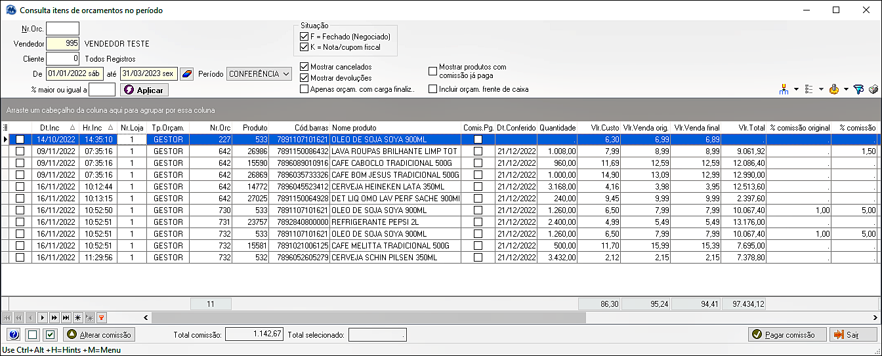This screenshot has height=356, width=882.
Task: Click the horizontal scrollbar thumb
Action: (368, 317)
